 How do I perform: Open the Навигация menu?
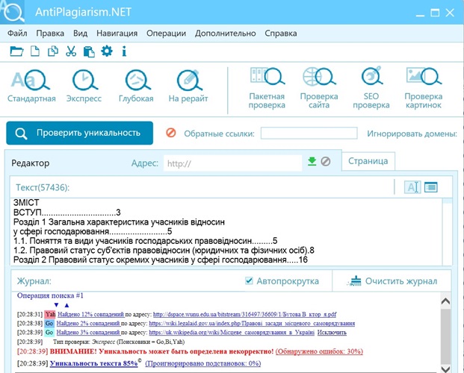[117, 33]
